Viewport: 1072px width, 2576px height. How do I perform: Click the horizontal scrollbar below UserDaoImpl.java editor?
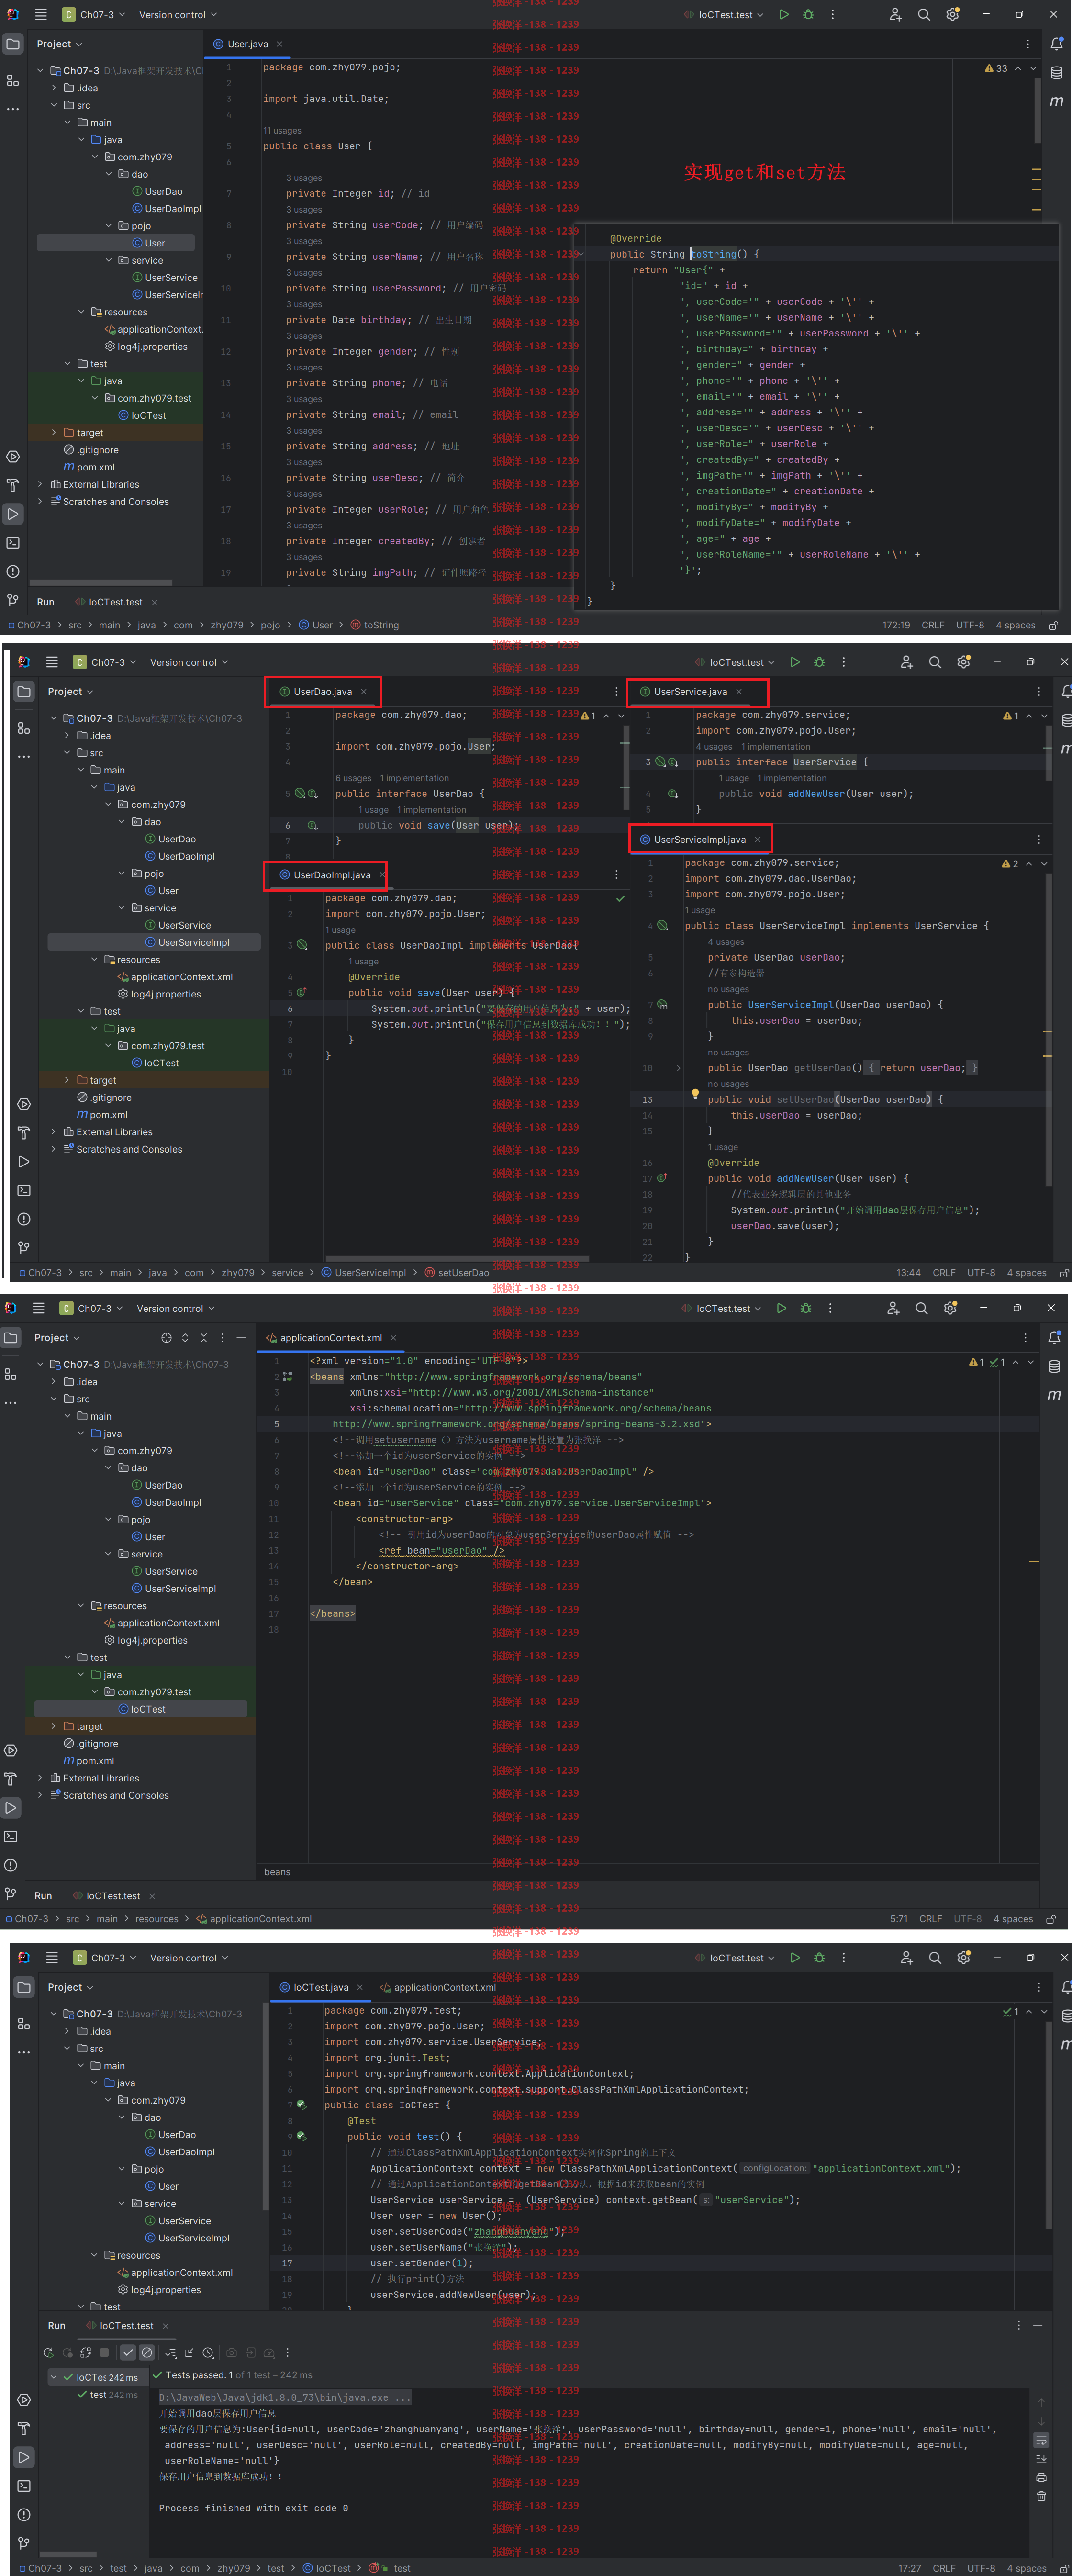pos(457,1259)
